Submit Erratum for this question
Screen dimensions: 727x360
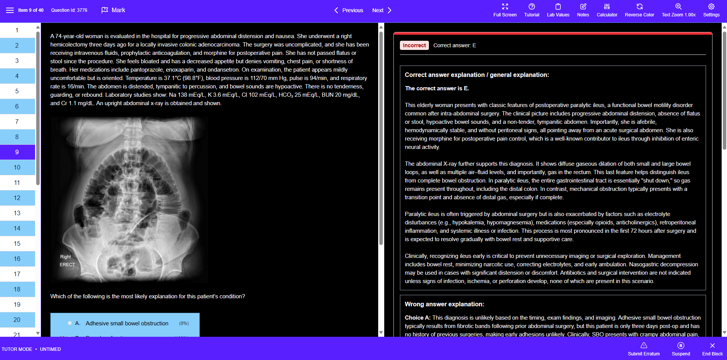click(644, 349)
